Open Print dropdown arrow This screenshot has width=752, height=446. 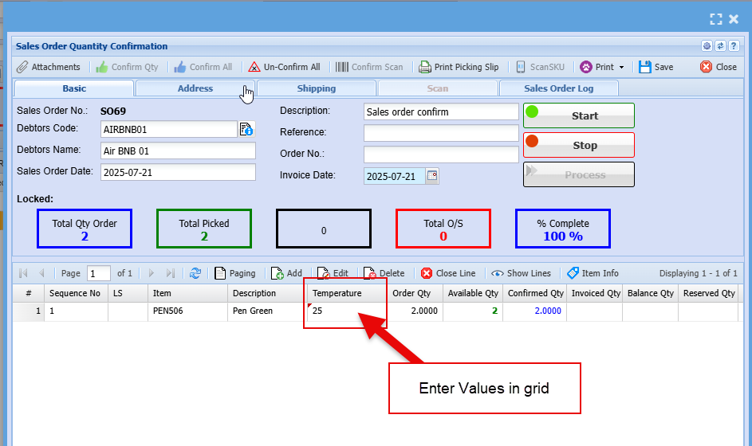point(621,67)
